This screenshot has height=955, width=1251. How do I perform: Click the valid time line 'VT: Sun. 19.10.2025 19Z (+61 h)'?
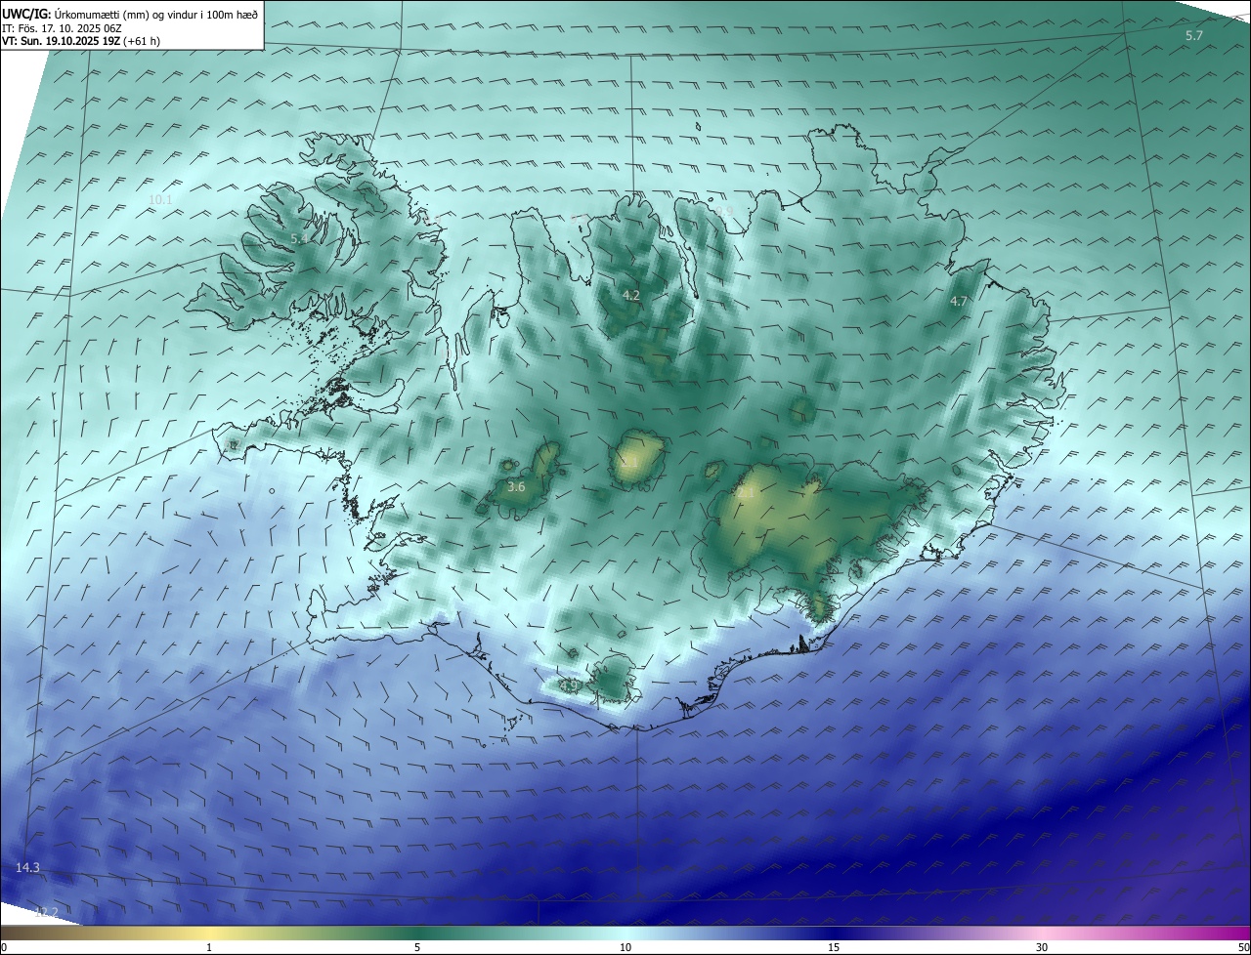click(81, 41)
